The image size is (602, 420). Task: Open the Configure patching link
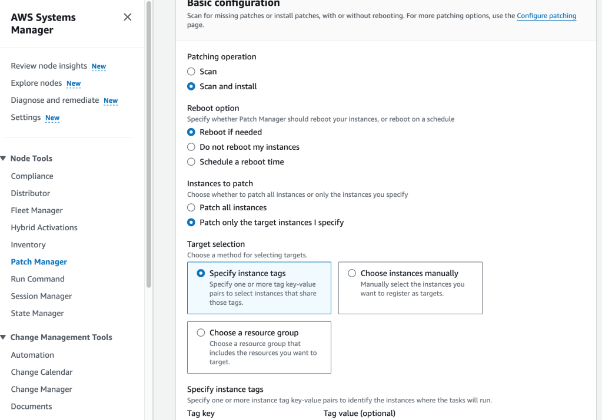click(x=546, y=16)
